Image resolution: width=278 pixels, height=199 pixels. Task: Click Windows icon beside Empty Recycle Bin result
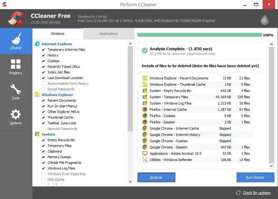click(x=145, y=91)
